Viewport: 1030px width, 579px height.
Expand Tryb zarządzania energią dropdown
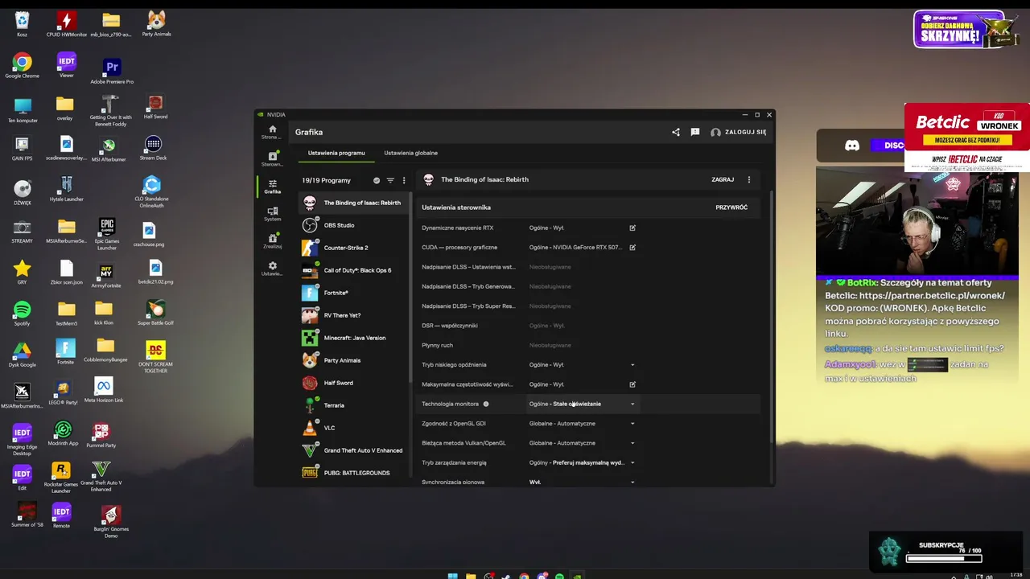coord(632,462)
